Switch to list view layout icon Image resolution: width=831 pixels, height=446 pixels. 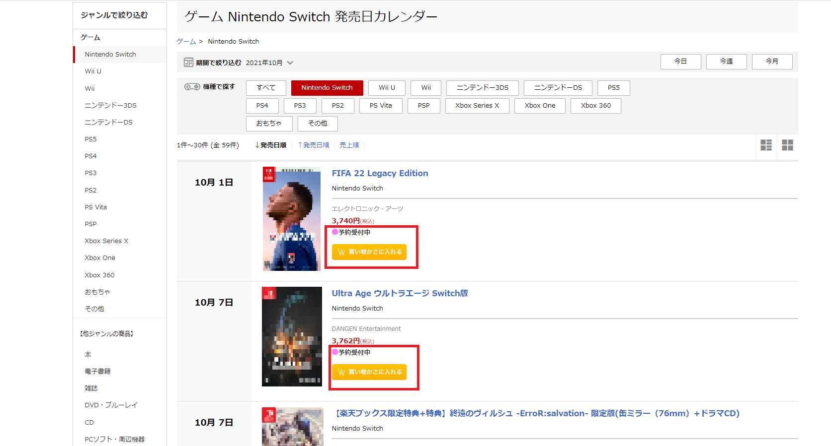pyautogui.click(x=766, y=145)
